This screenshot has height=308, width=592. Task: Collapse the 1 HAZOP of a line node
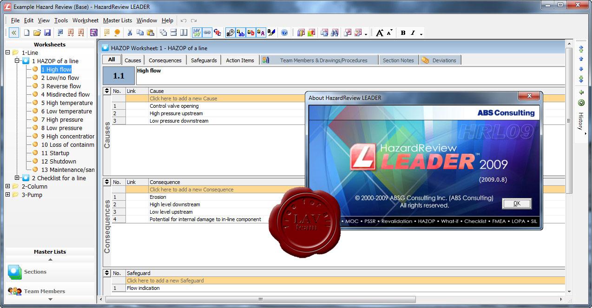17,61
